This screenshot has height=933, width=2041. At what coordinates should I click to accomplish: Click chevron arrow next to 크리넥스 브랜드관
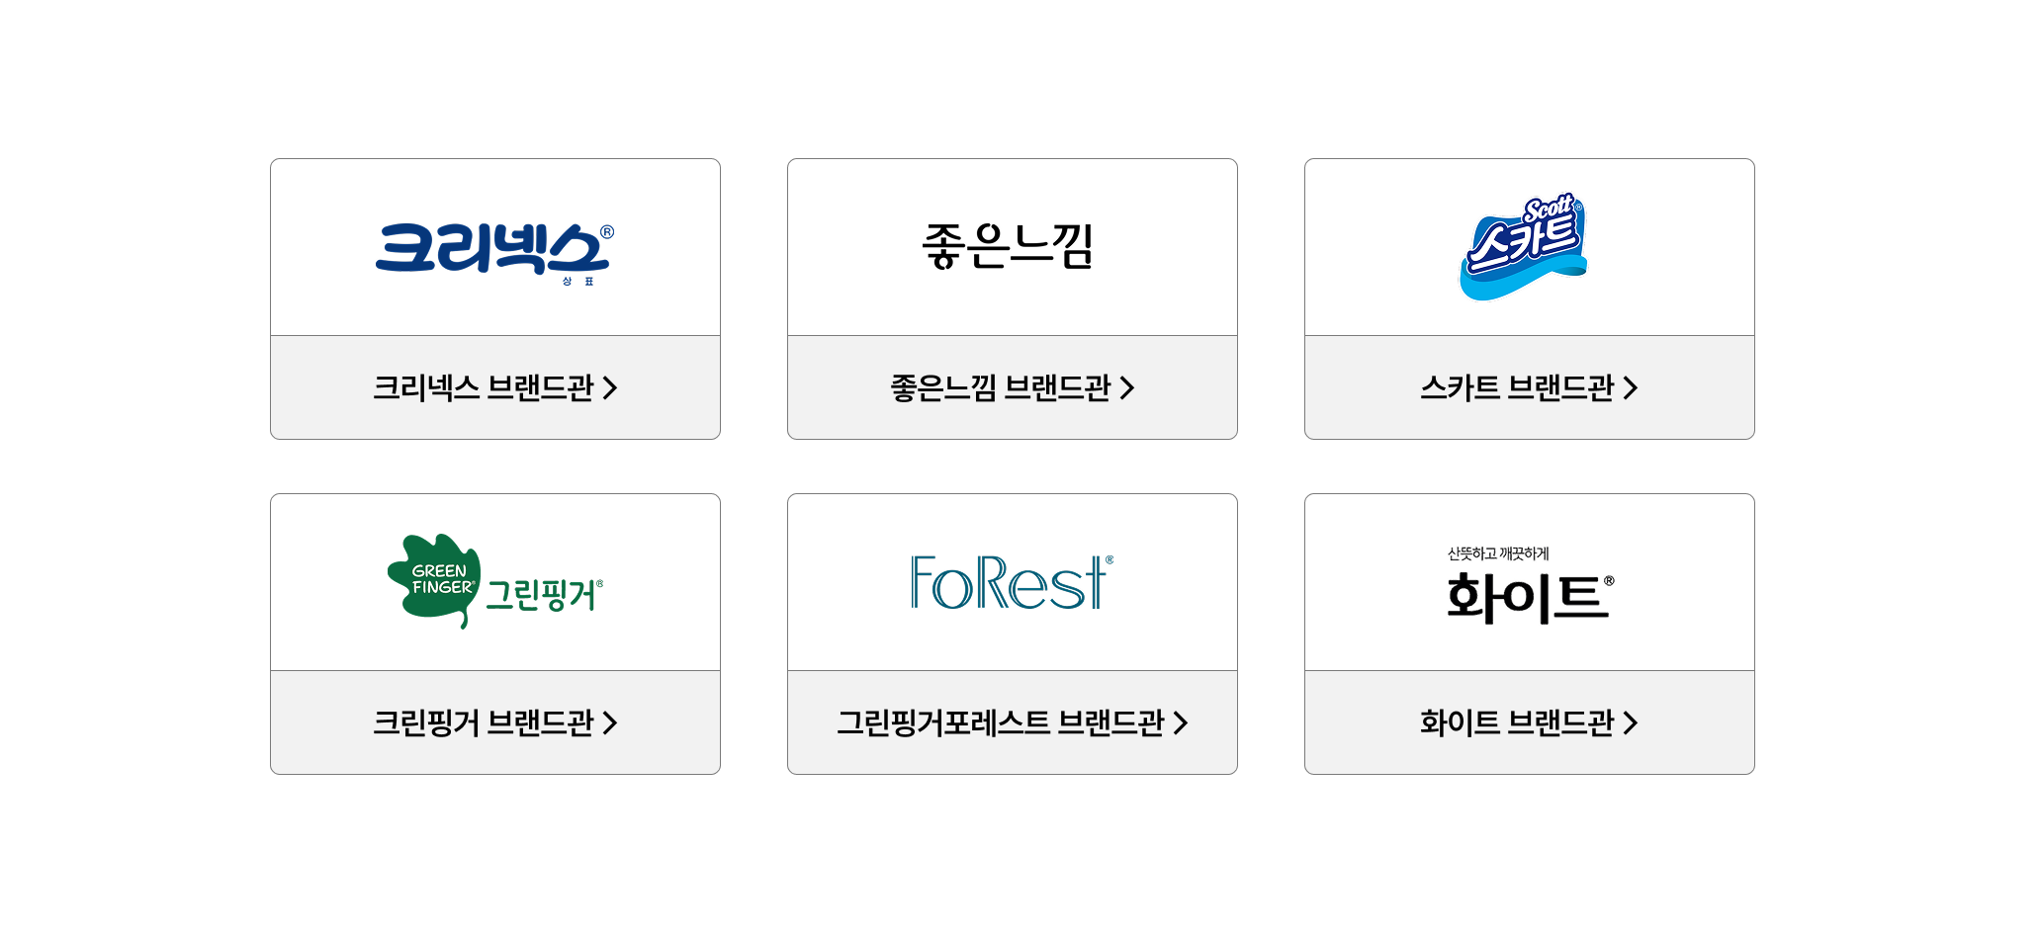[610, 387]
